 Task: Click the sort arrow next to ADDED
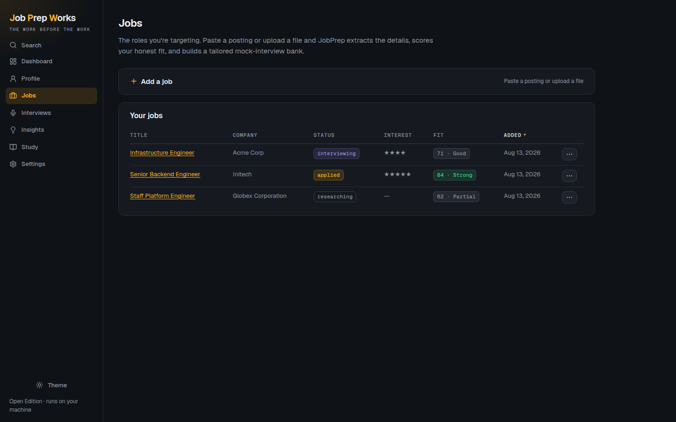[525, 135]
